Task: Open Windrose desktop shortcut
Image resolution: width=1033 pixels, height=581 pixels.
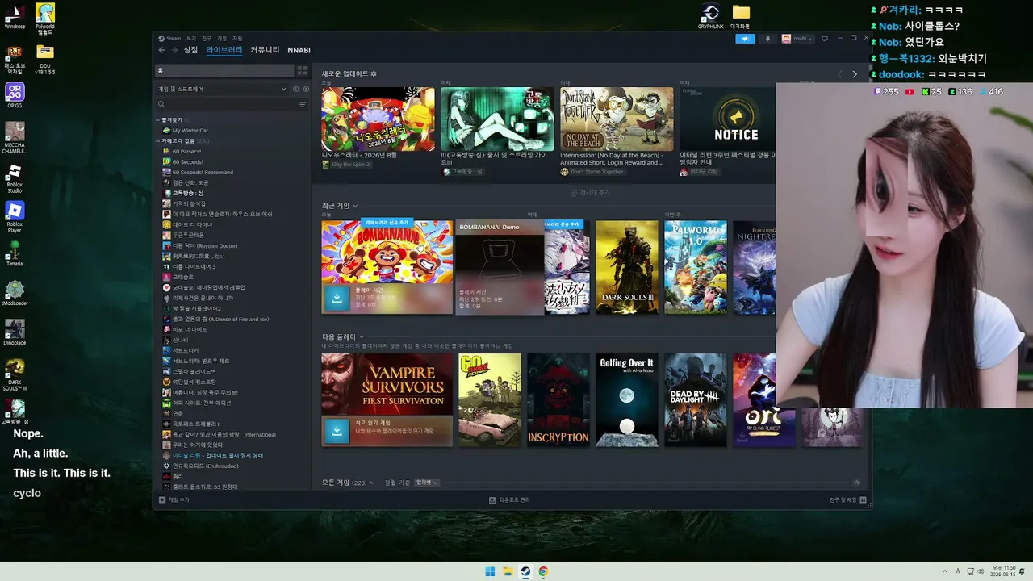Action: coord(15,16)
